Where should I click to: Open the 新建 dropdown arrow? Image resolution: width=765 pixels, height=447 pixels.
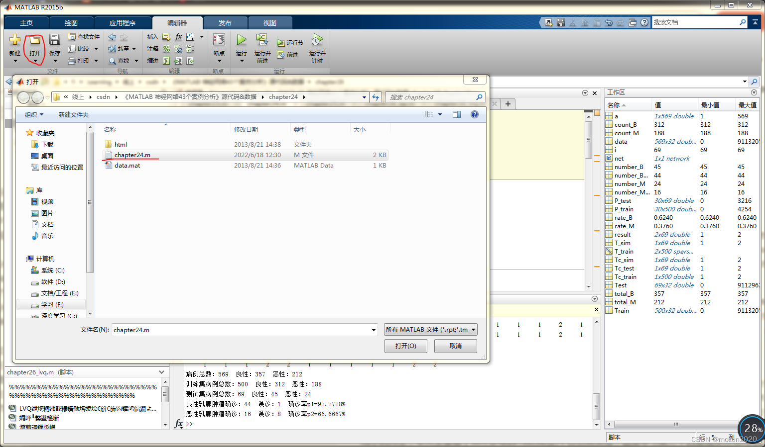(x=15, y=61)
